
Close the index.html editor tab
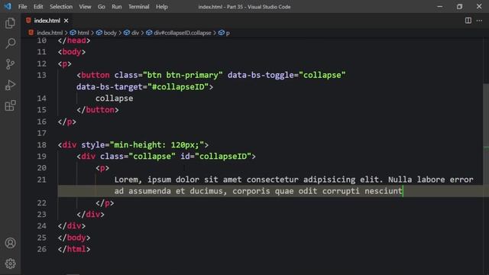[66, 21]
